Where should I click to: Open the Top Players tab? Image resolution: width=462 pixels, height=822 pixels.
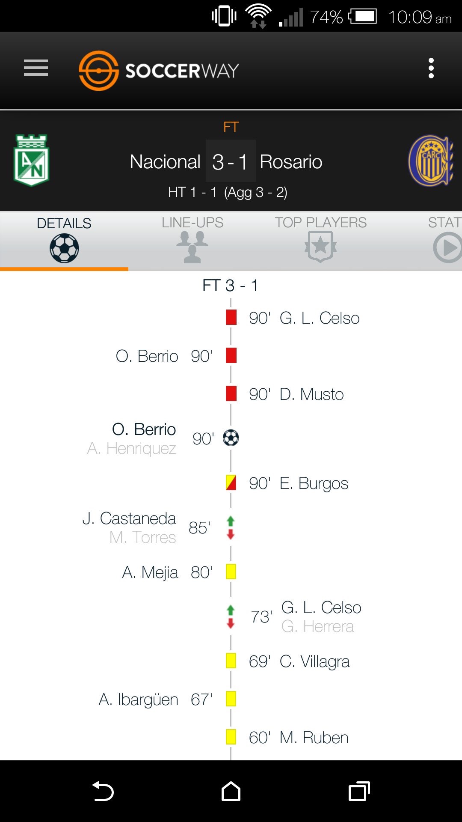coord(320,240)
